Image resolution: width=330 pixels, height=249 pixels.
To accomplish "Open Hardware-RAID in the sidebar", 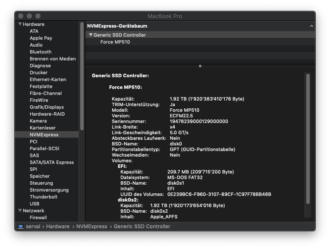I will 47,114.
